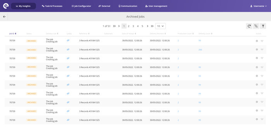
Task: Refresh the archived jobs list
Action: [x=249, y=26]
